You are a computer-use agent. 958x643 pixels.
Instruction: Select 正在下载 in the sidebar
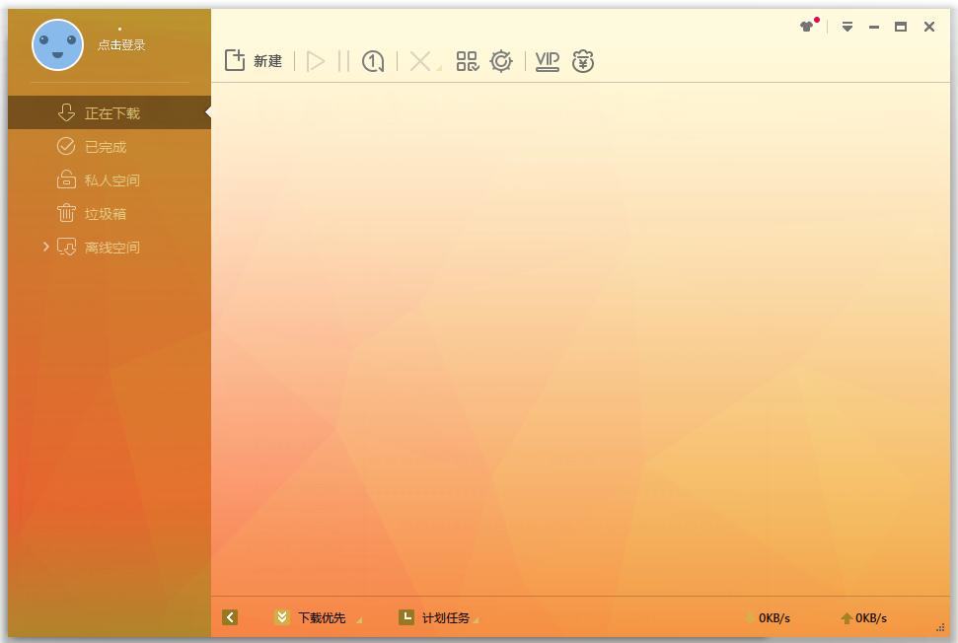[111, 113]
